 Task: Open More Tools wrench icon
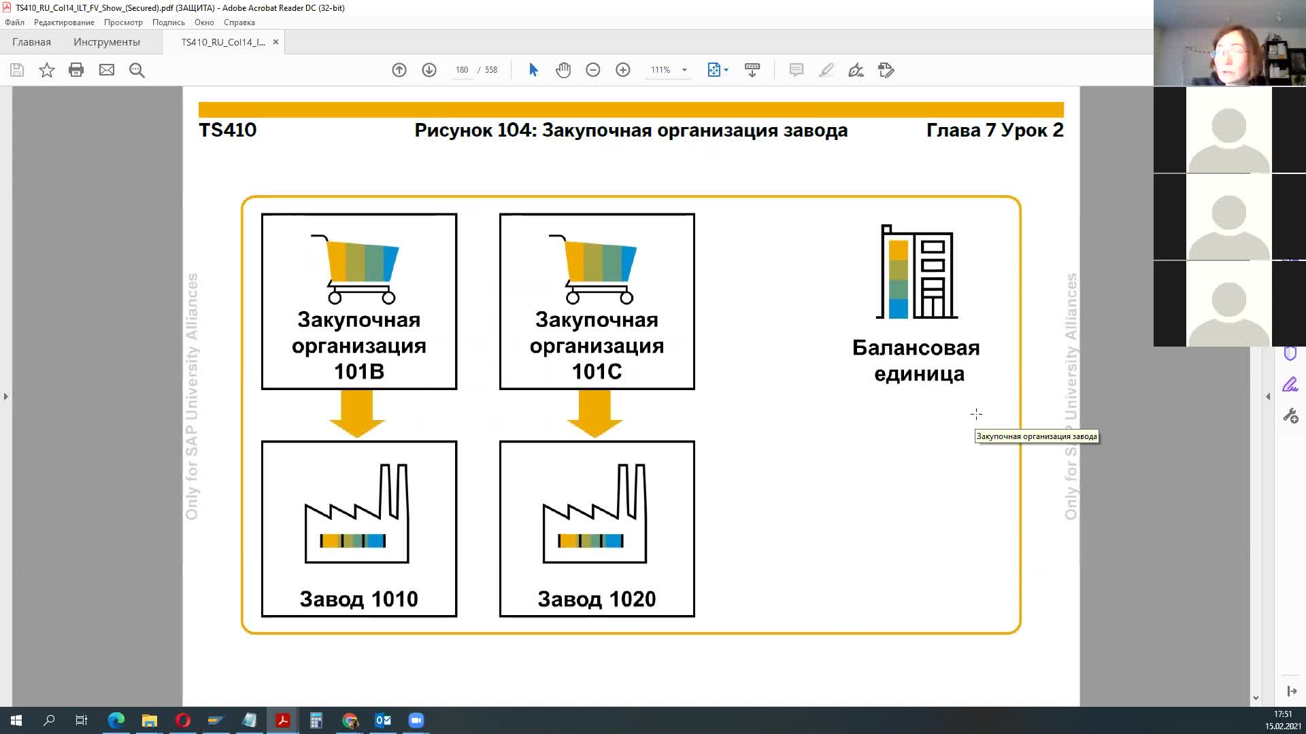(x=1290, y=416)
